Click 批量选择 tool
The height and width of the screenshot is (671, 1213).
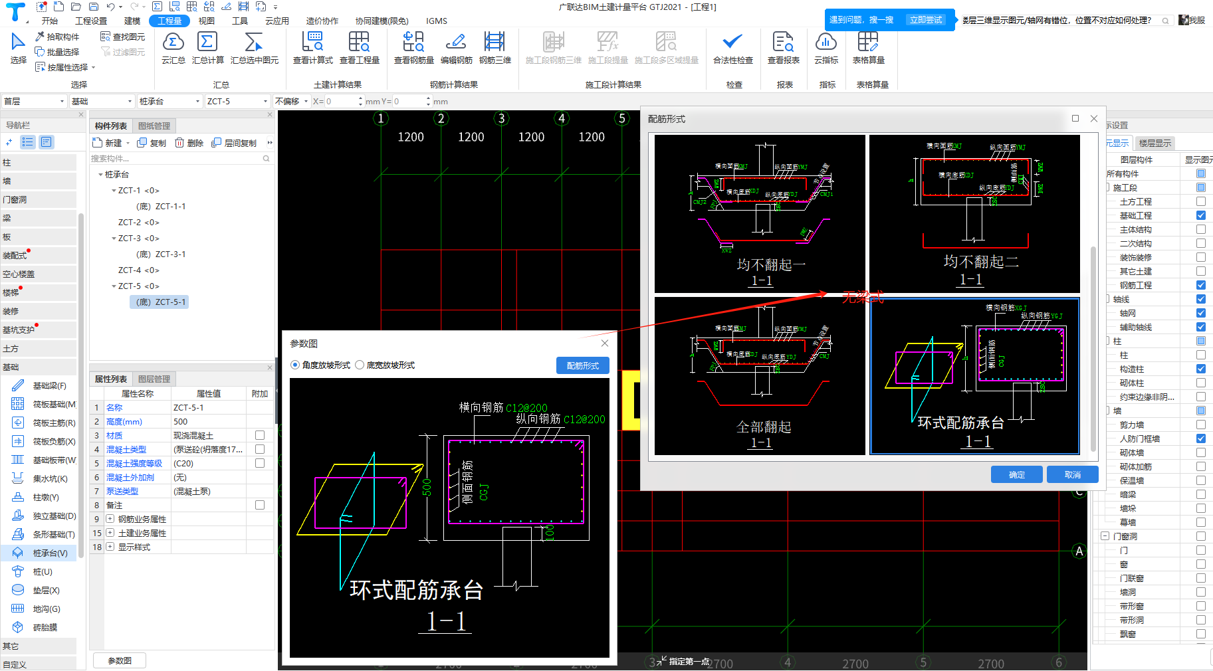57,52
